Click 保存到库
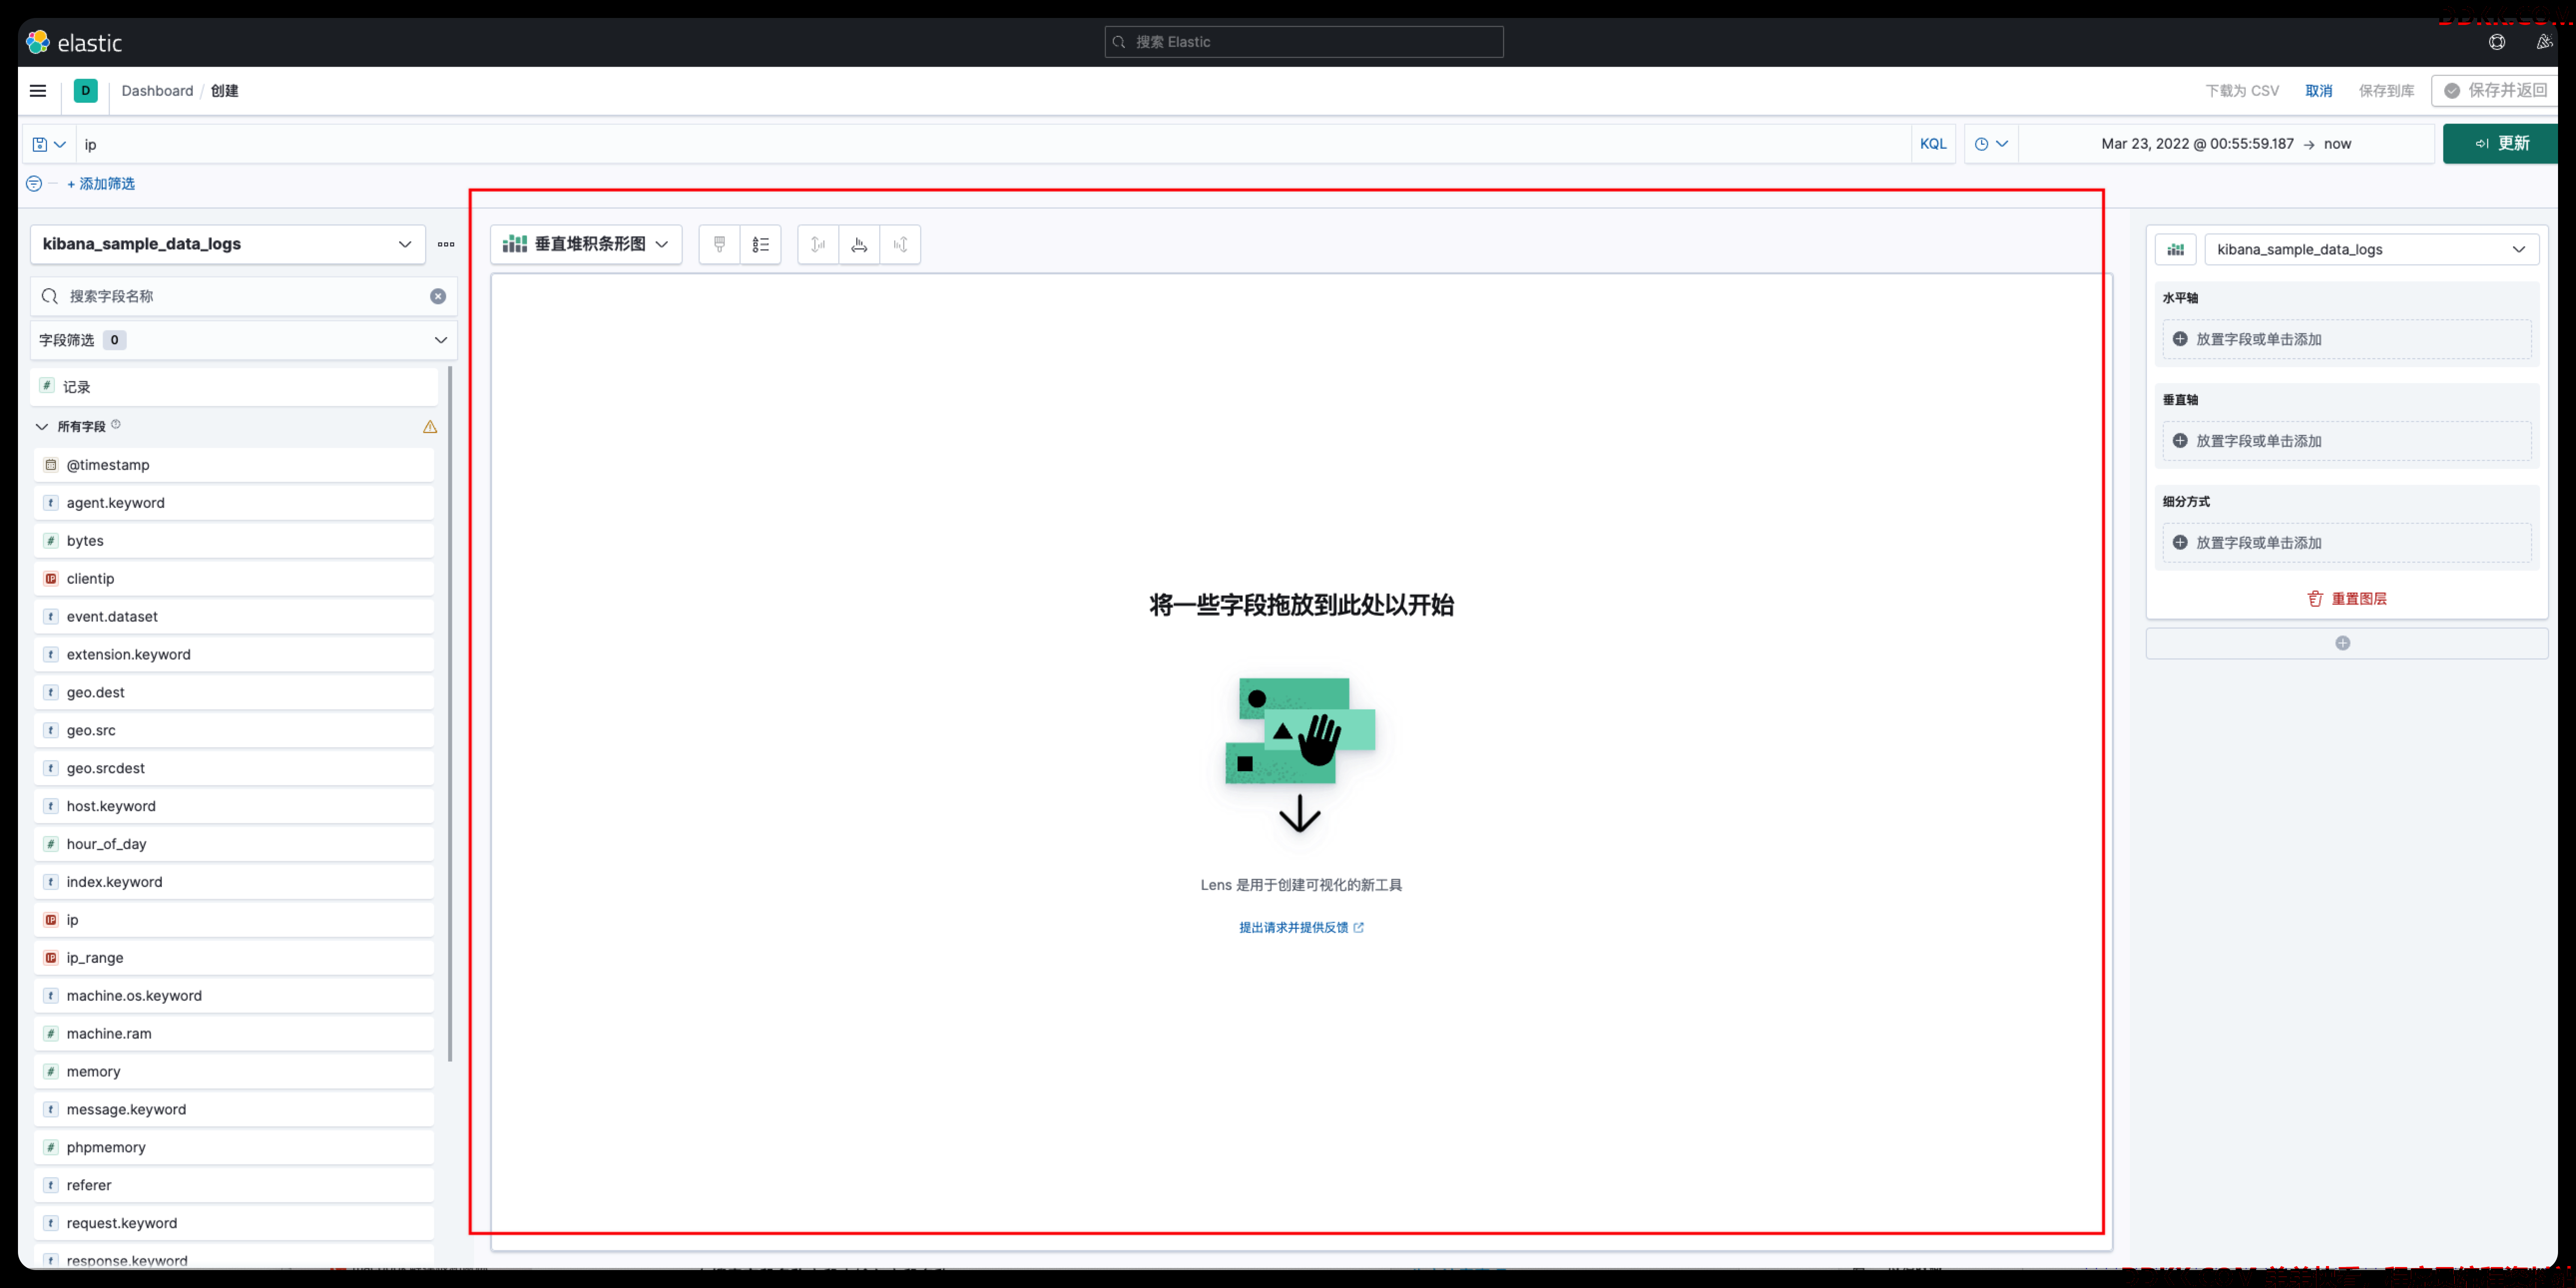The image size is (2576, 1288). point(2386,91)
